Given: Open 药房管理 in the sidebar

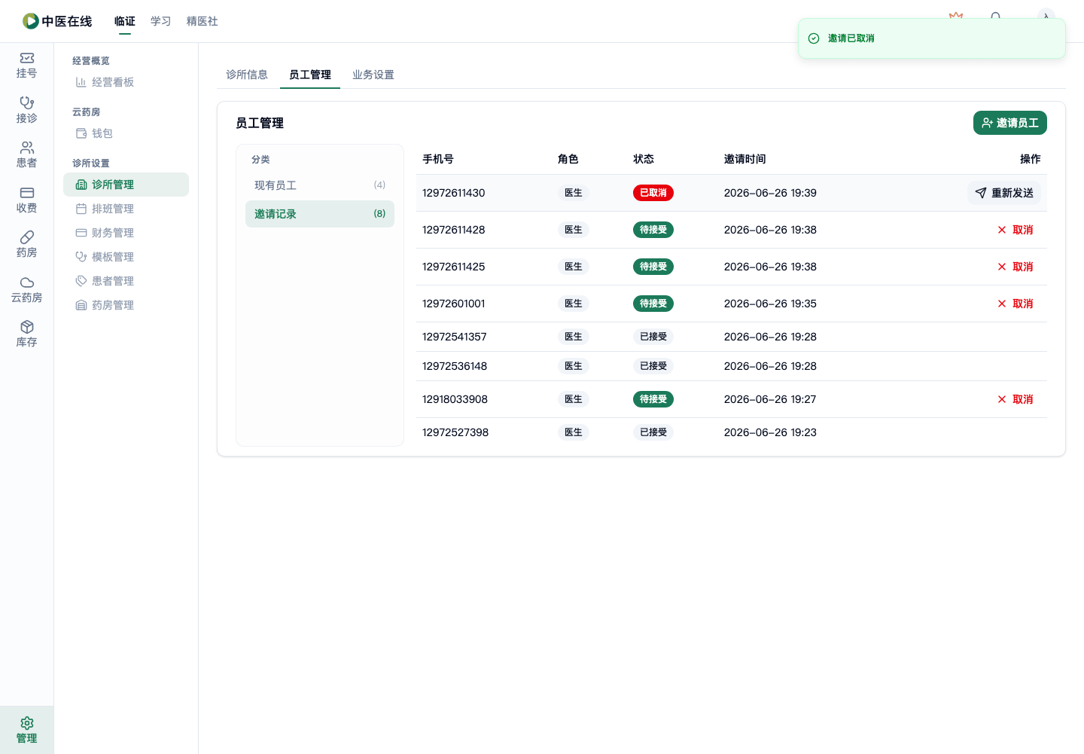Looking at the screenshot, I should coord(126,305).
